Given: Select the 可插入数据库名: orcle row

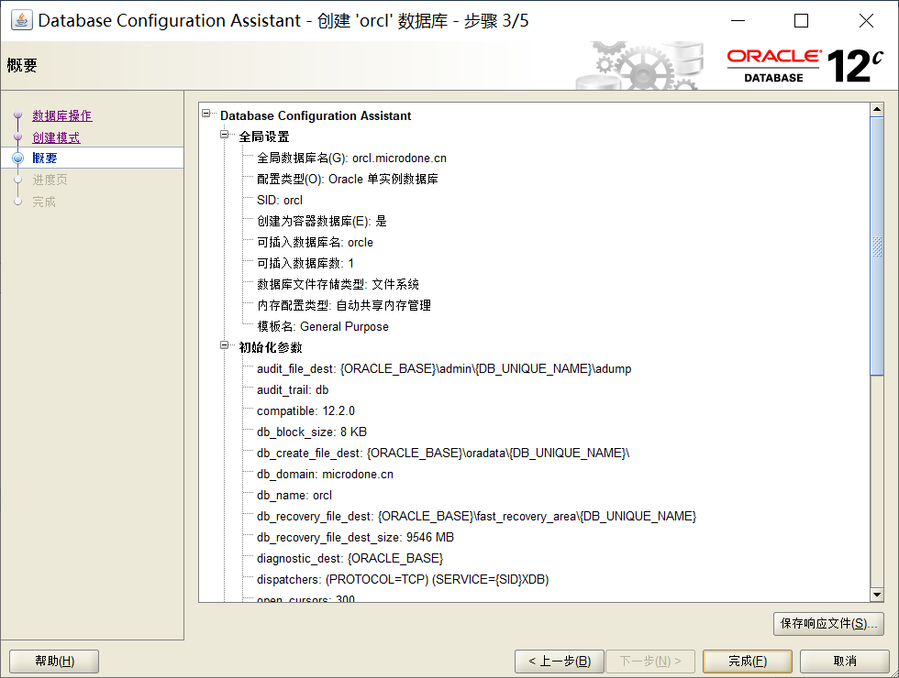Looking at the screenshot, I should 315,242.
